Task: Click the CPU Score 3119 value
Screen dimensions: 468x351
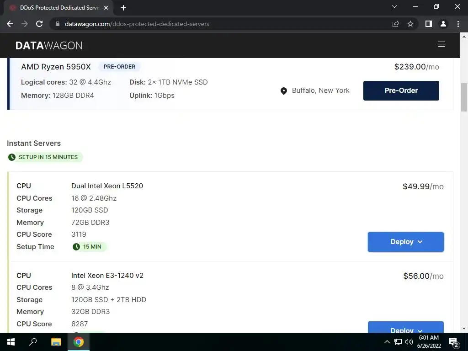Action: tap(79, 234)
